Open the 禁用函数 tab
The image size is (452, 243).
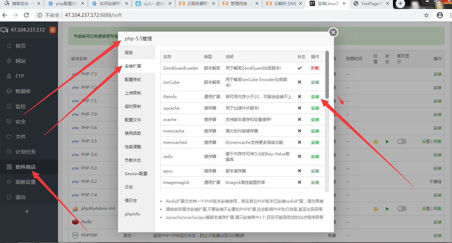[x=137, y=133]
